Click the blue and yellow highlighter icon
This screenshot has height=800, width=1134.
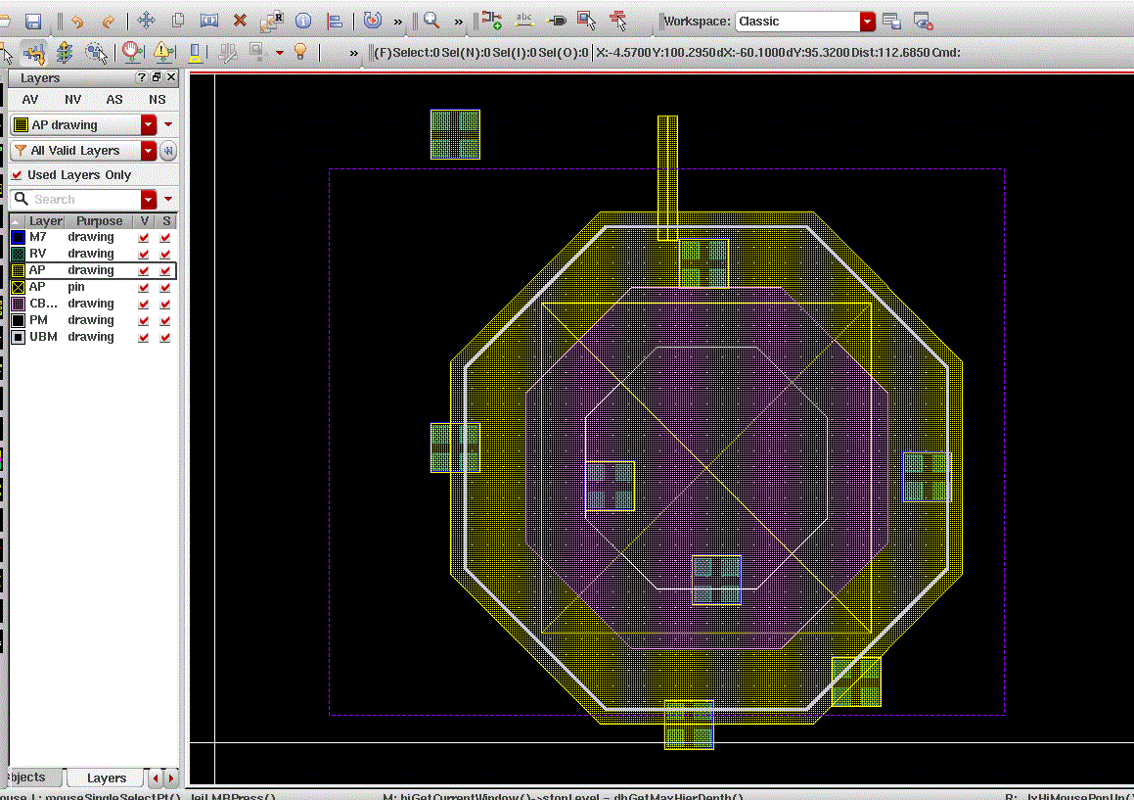pos(196,52)
